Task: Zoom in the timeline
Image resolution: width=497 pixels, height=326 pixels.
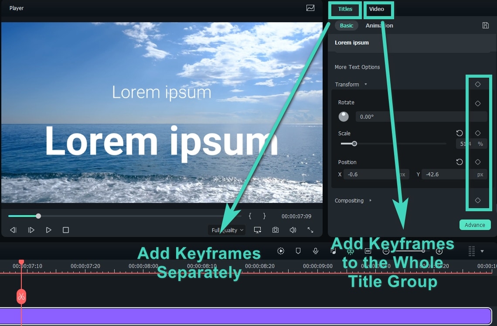Action: click(x=439, y=251)
